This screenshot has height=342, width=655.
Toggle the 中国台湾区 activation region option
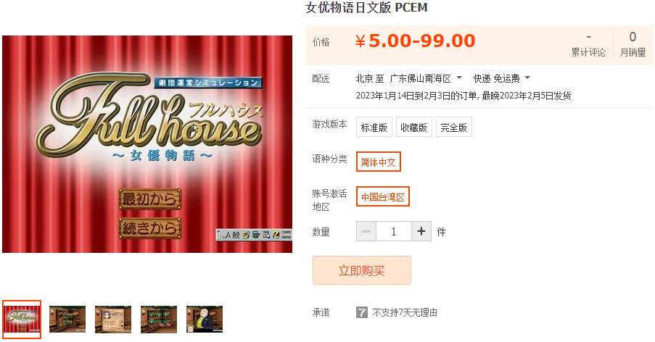tap(383, 196)
